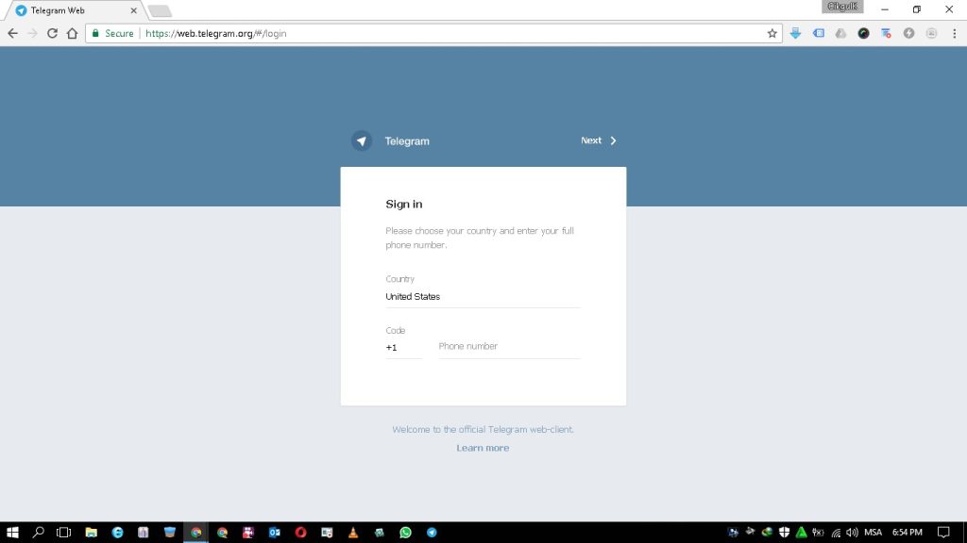
Task: Click the black round gauge extension
Action: pyautogui.click(x=863, y=33)
